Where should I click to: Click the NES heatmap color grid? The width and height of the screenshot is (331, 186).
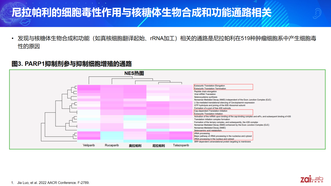(x=135, y=114)
